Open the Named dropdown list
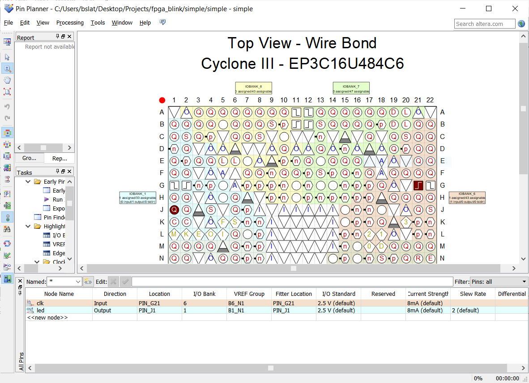The width and height of the screenshot is (529, 383). (x=78, y=282)
